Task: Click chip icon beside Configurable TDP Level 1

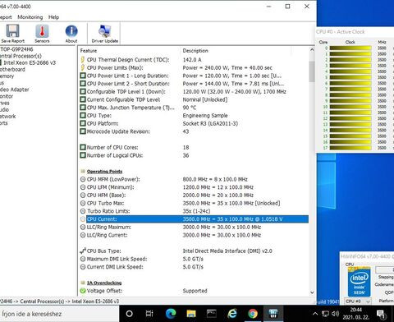Action: click(83, 91)
